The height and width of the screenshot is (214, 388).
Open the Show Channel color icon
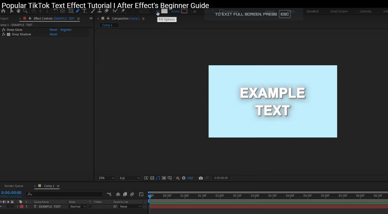(178, 178)
